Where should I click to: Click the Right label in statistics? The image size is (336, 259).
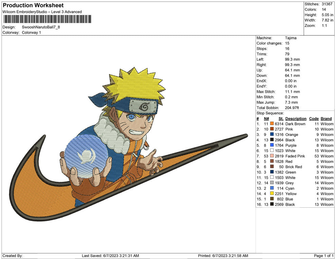point(261,65)
